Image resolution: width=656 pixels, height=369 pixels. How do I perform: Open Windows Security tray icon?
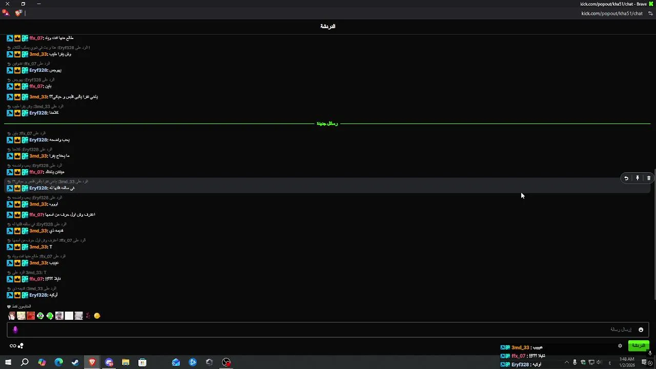click(583, 362)
